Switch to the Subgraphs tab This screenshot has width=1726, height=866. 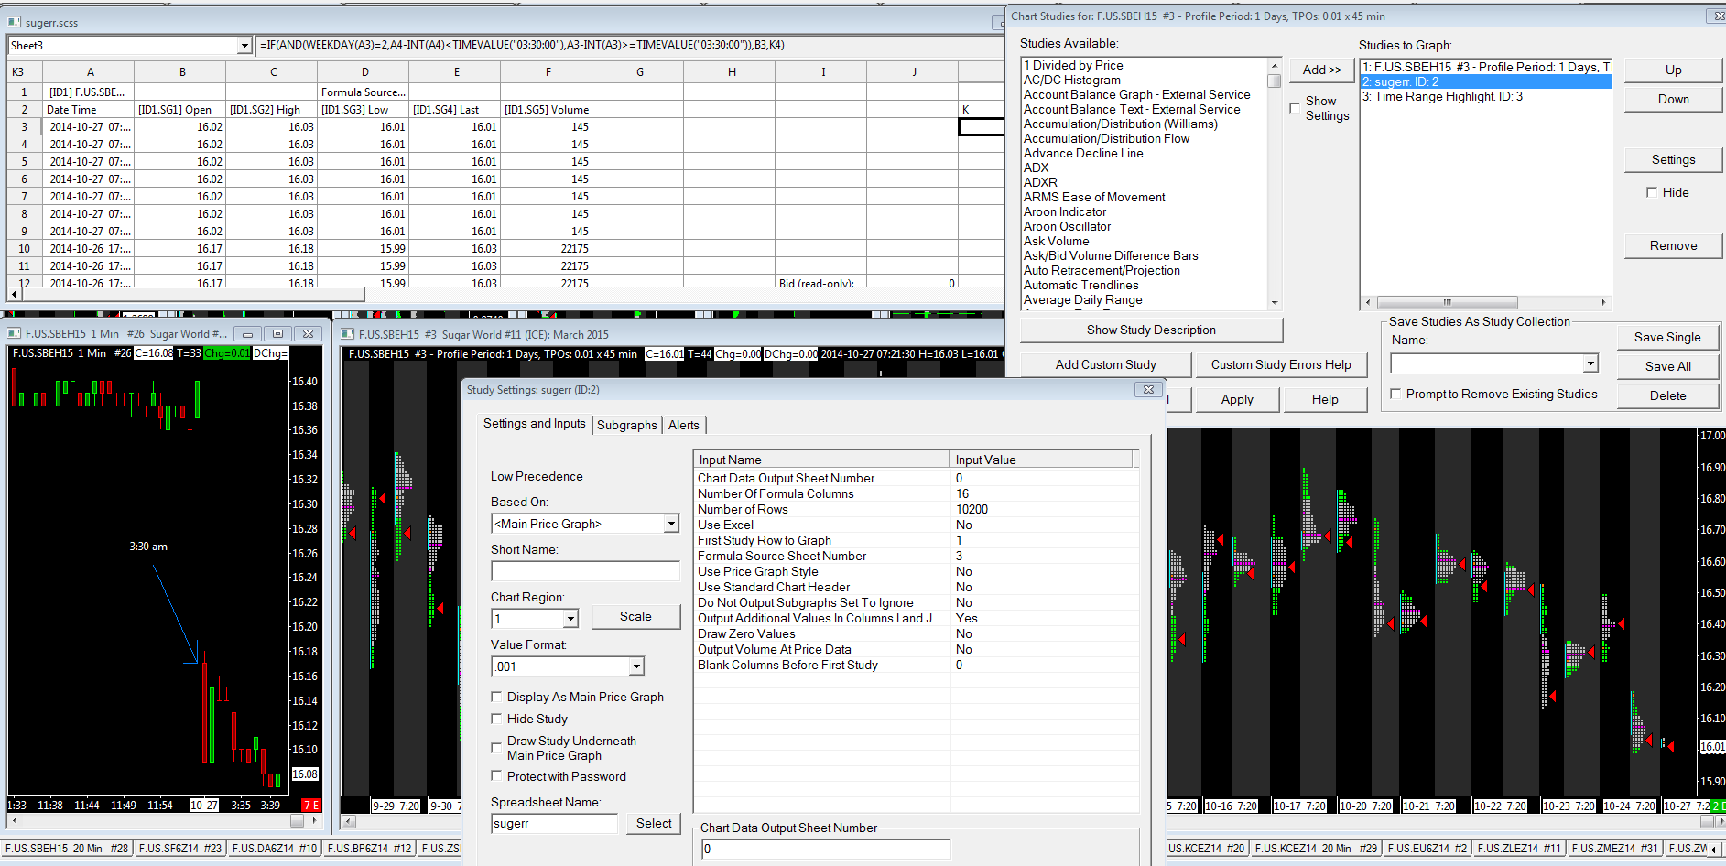pyautogui.click(x=626, y=425)
